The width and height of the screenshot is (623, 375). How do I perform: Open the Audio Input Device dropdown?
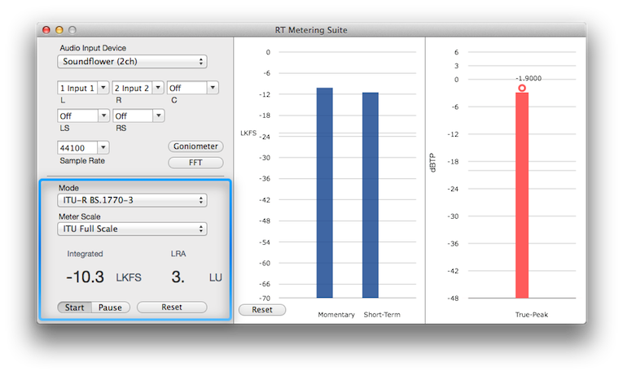(132, 62)
